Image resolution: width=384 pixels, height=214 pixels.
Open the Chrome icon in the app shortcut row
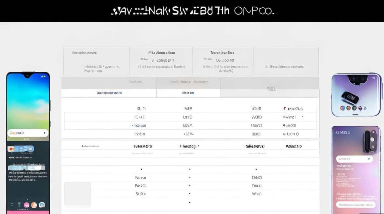point(21,149)
